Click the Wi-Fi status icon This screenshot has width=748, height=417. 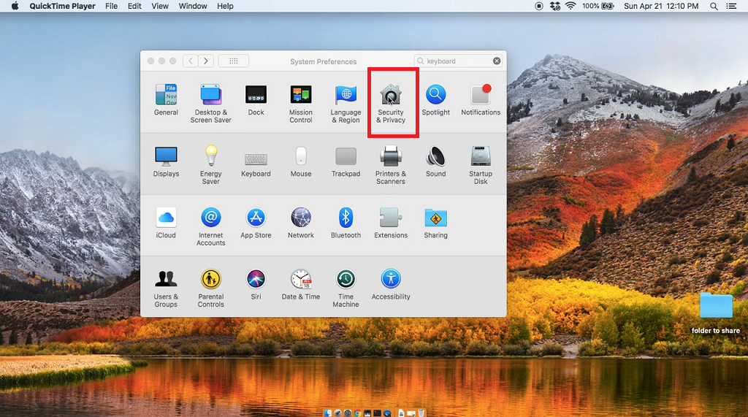570,6
